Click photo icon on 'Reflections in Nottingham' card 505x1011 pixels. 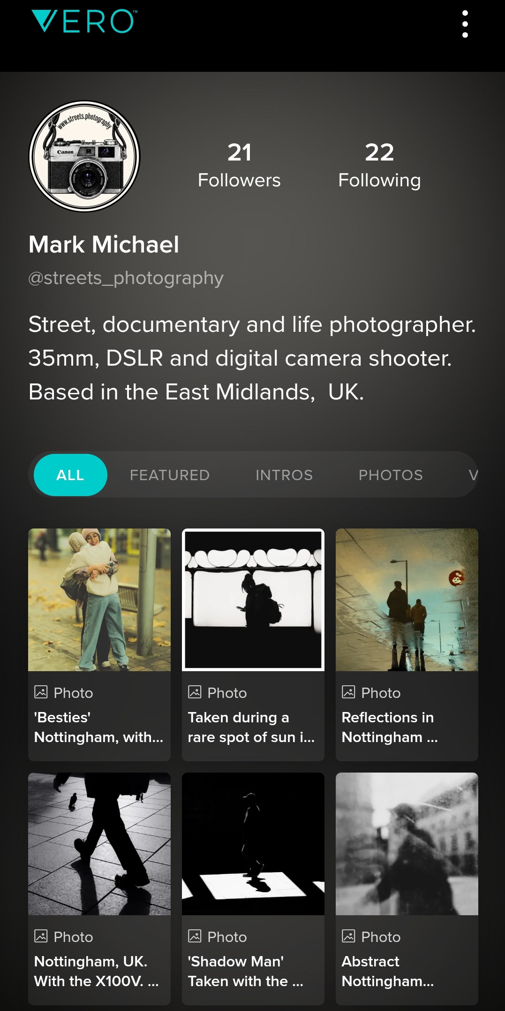[x=348, y=692]
